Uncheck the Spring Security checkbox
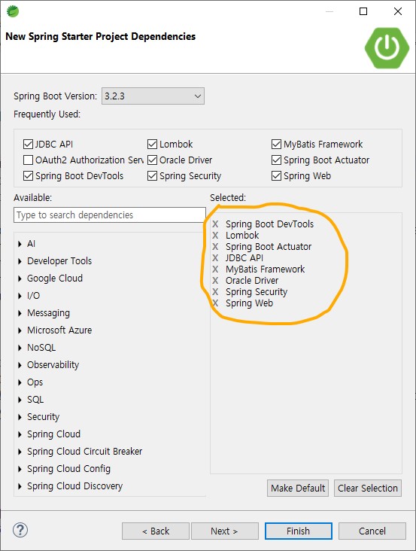The height and width of the screenshot is (551, 416). (153, 175)
